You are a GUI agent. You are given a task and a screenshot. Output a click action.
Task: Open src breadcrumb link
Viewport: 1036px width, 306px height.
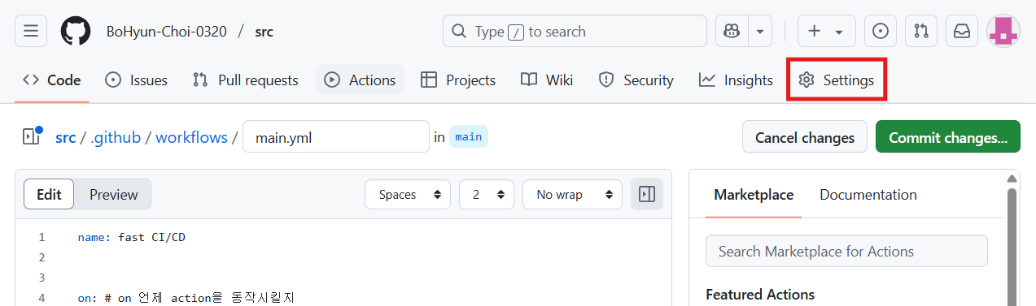tap(65, 137)
